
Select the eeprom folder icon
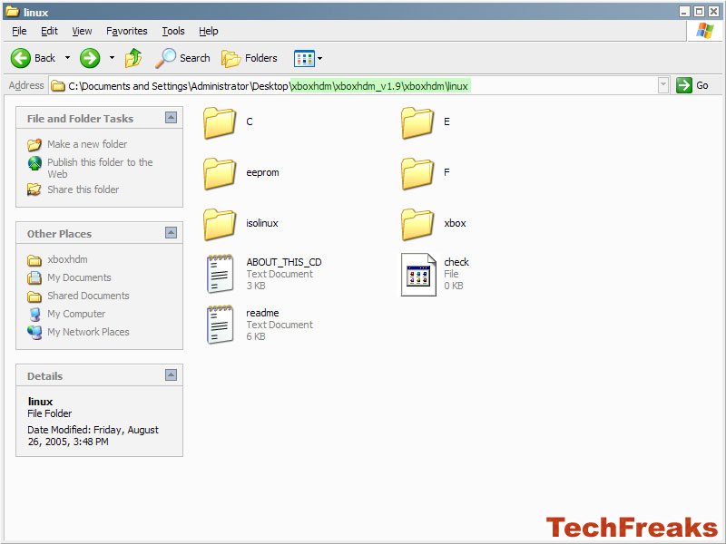point(220,173)
